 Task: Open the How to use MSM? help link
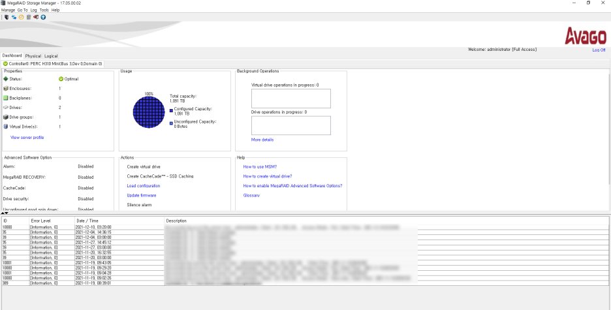pyautogui.click(x=260, y=166)
